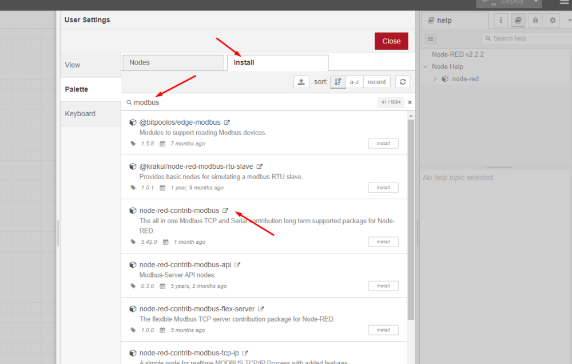Open the info sidebar tab icon

pyautogui.click(x=501, y=21)
